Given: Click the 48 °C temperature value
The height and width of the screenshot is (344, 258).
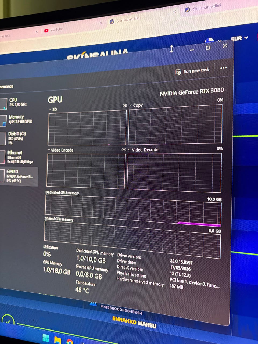Looking at the screenshot, I should click(x=82, y=290).
